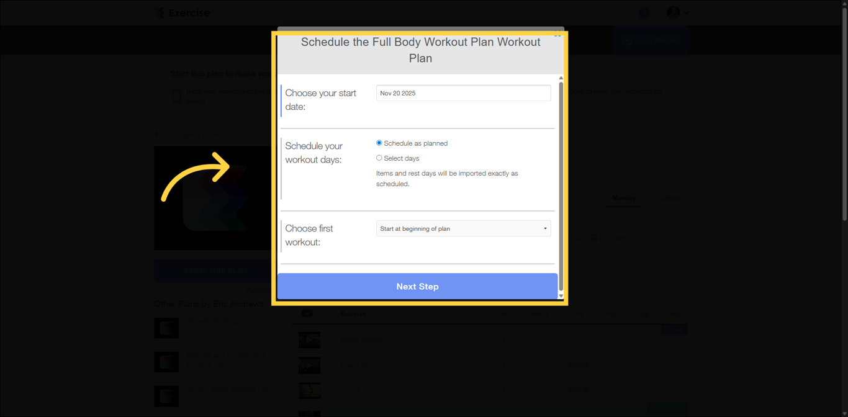
Task: Play the second exercise video thumbnail in the table
Action: point(309,365)
